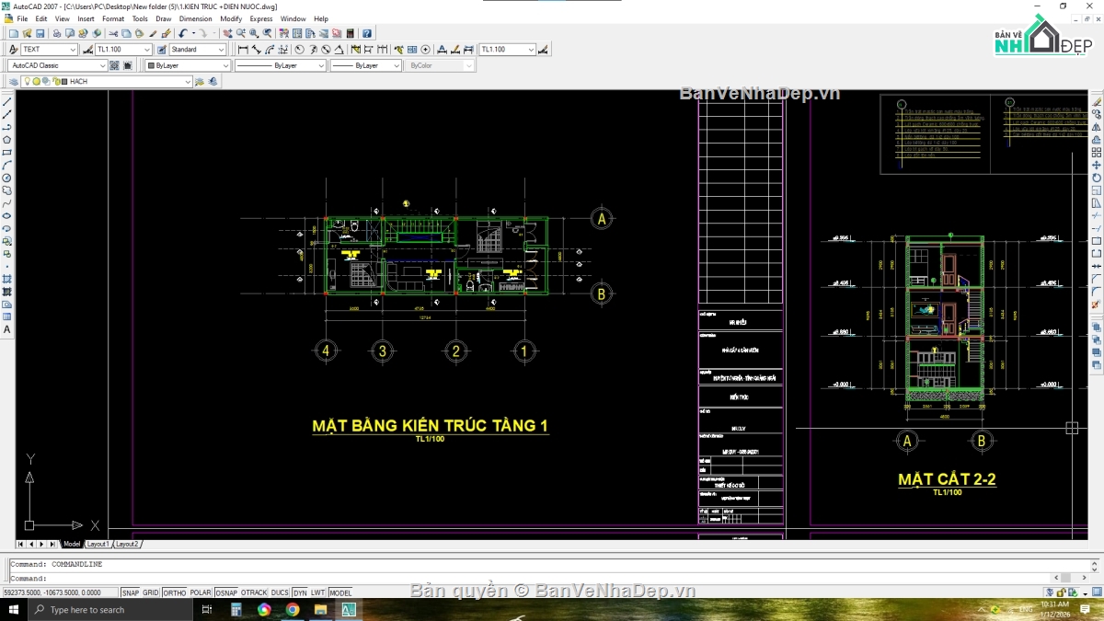This screenshot has height=621, width=1104.
Task: Select the Ellipse tool
Action: point(8,215)
